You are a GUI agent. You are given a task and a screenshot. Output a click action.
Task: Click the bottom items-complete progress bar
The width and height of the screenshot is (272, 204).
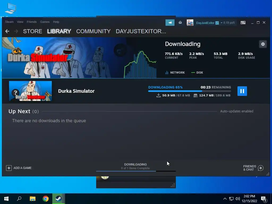click(136, 171)
